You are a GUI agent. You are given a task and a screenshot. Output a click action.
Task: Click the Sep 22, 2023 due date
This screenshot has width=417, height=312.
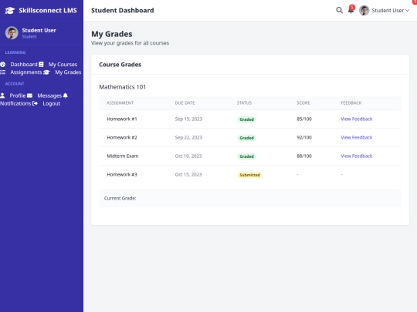(188, 137)
